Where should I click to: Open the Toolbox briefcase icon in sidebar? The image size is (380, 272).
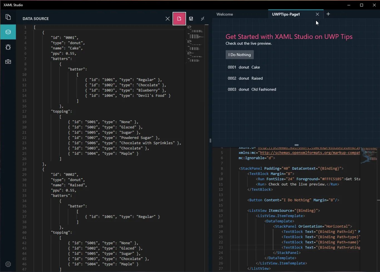click(8, 62)
